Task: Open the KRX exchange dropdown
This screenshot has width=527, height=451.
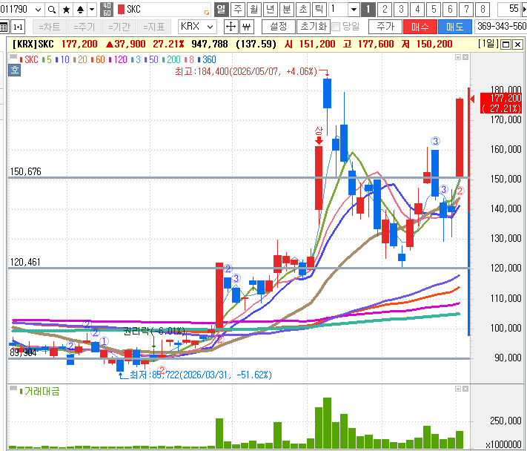Action: coord(210,27)
